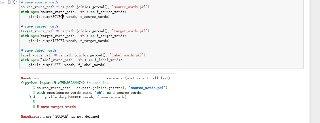The height and width of the screenshot is (123, 320).
Task: Click the red NameError traceback header
Action: pos(30,78)
